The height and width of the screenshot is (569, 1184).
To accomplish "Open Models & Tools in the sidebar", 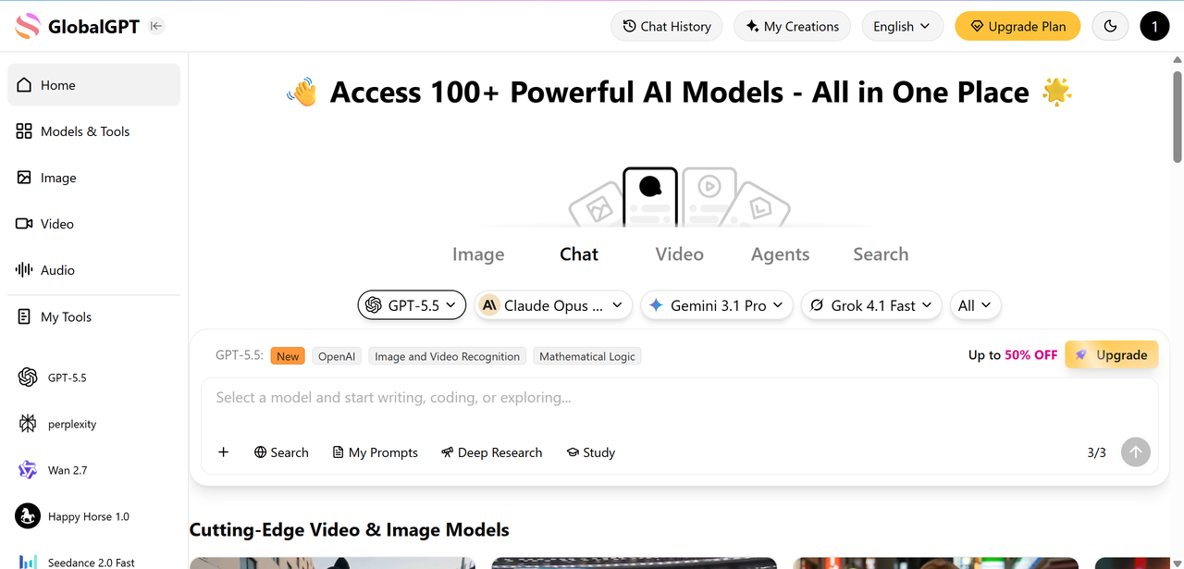I will click(94, 131).
